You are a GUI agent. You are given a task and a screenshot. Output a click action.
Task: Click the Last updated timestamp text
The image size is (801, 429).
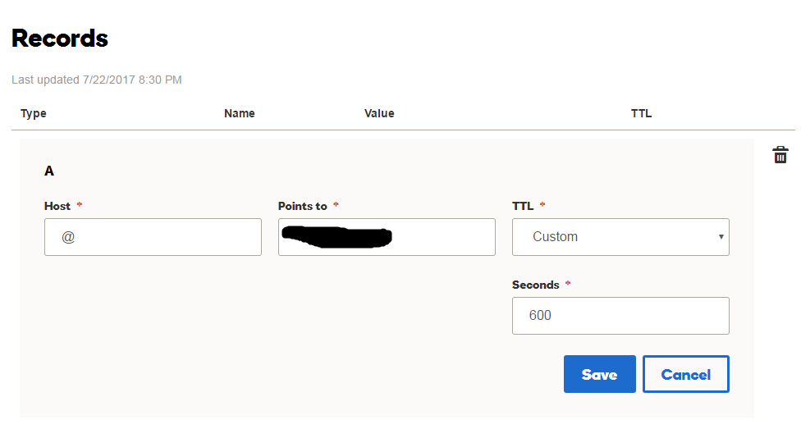coord(97,80)
